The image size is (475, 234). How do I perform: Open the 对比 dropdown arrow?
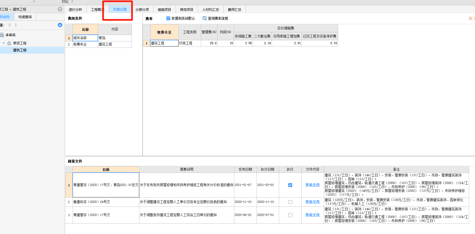tap(72, 1)
